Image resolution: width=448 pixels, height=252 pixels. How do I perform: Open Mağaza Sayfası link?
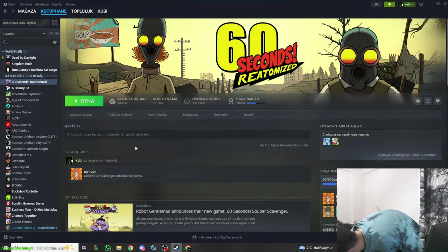click(81, 114)
